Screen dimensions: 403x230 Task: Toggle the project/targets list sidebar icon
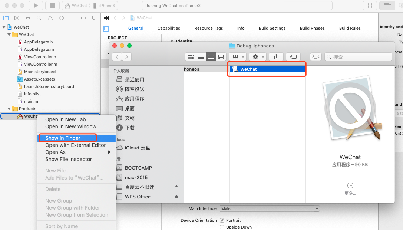(x=106, y=29)
